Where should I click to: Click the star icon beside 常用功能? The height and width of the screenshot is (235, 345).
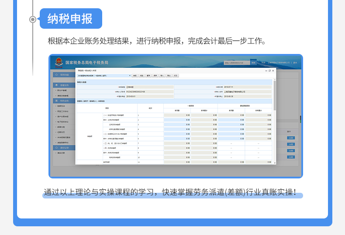[x=56, y=75]
